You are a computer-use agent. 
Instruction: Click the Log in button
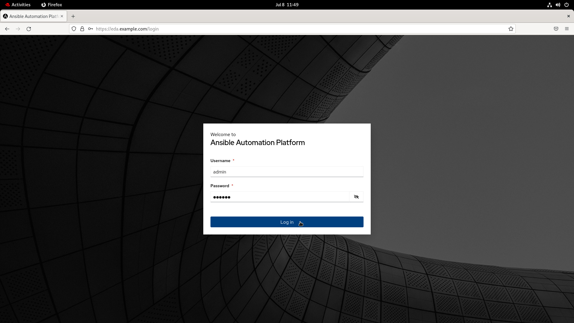pos(287,222)
